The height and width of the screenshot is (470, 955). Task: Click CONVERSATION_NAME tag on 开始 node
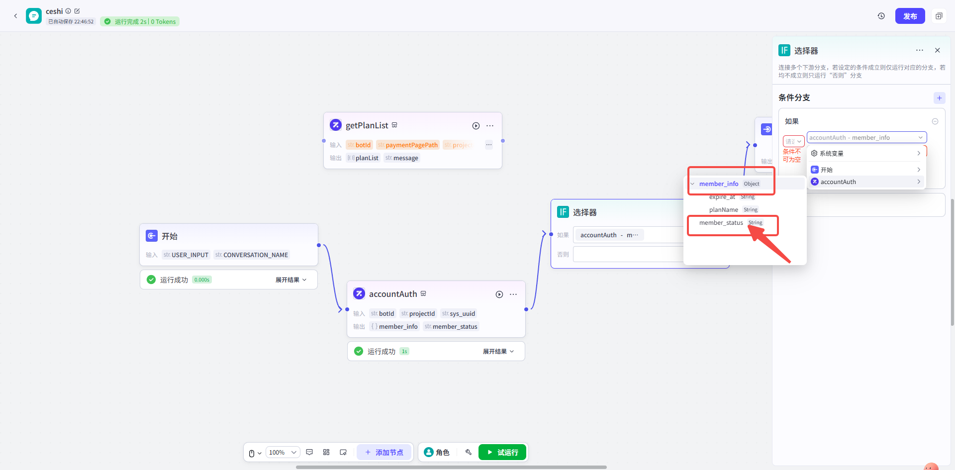point(252,255)
